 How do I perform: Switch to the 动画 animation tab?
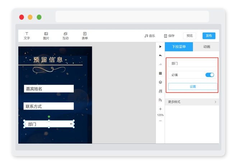tap(206, 47)
